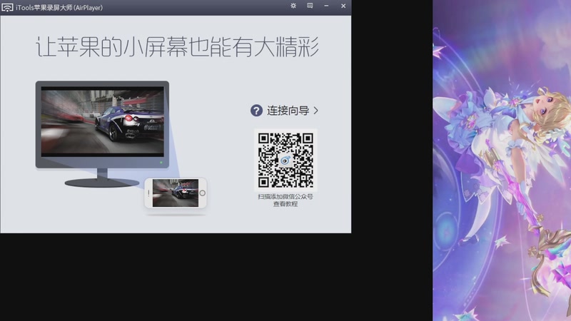The height and width of the screenshot is (321, 571).
Task: Click the monitor racing car illustration
Action: click(x=102, y=123)
